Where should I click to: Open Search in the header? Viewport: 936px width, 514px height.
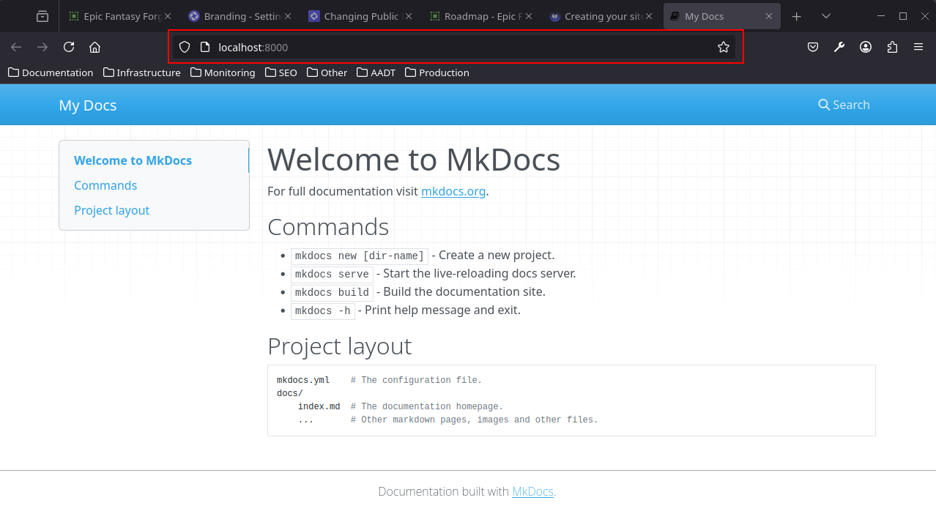pos(844,105)
